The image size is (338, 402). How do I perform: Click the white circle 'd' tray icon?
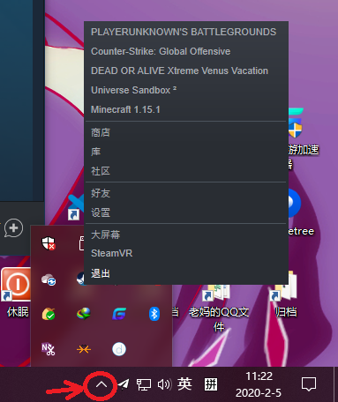(x=119, y=349)
